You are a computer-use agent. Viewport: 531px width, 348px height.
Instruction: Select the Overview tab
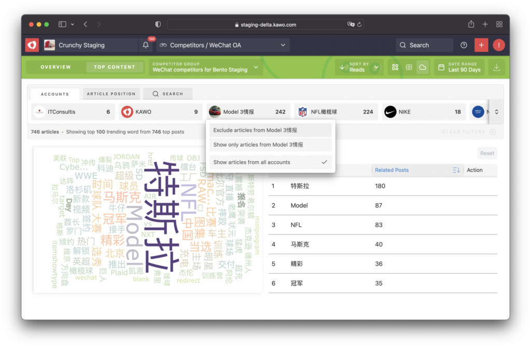(x=55, y=67)
